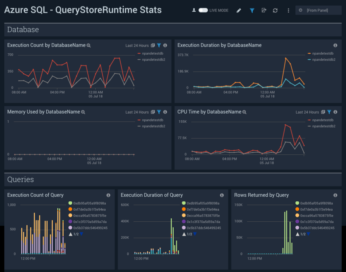Open the dashboard filter funnel icon
The image size is (346, 272).
[x=252, y=10]
